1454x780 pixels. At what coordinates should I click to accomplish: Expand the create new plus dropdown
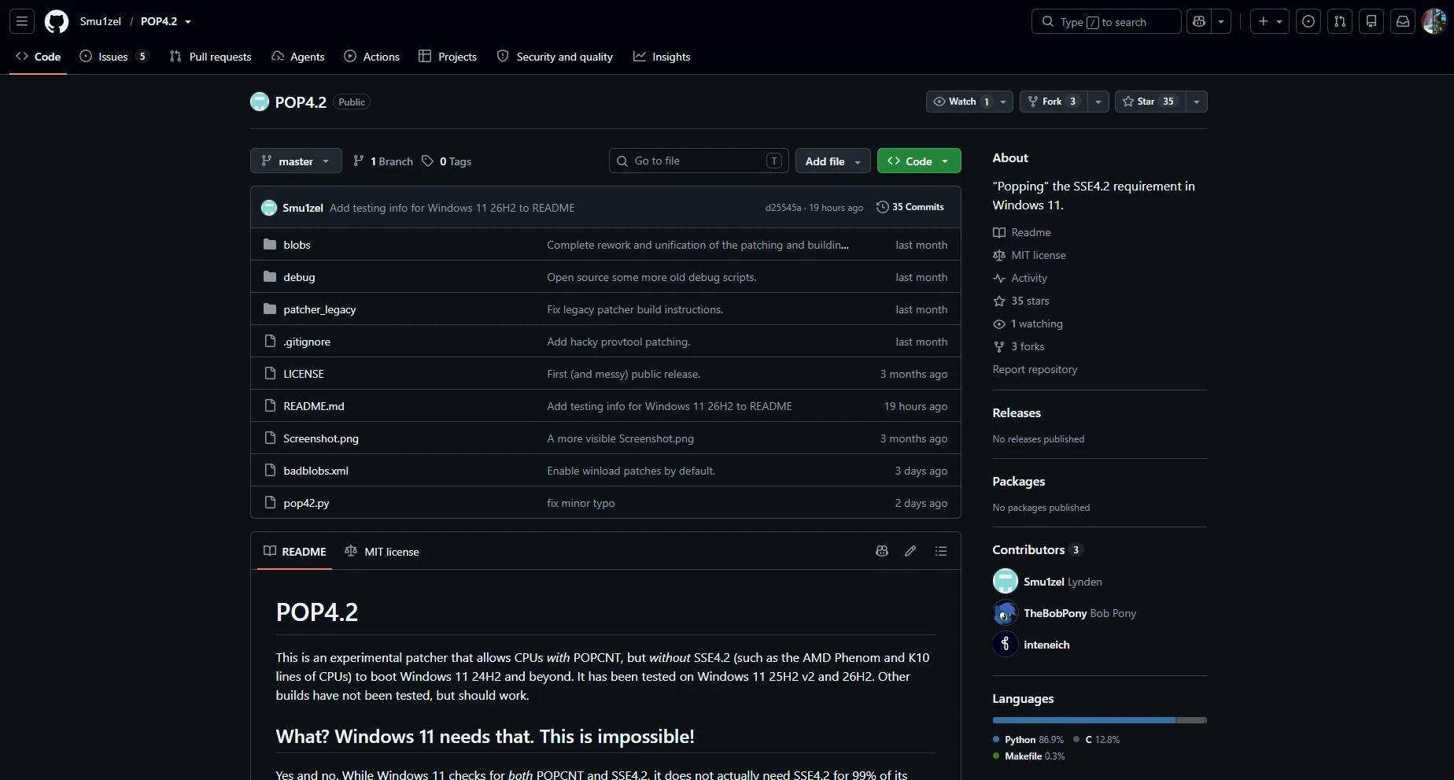[1270, 21]
